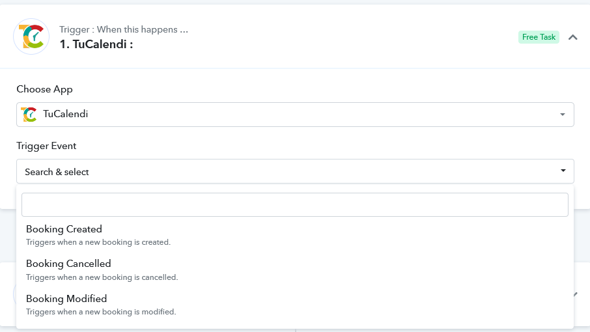
Task: Click "Triggers when a new booking is cancelled." description
Action: 102,277
